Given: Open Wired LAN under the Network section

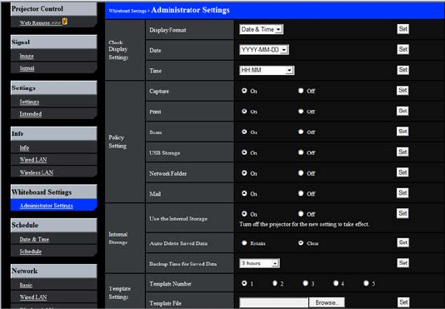Looking at the screenshot, I should (33, 297).
